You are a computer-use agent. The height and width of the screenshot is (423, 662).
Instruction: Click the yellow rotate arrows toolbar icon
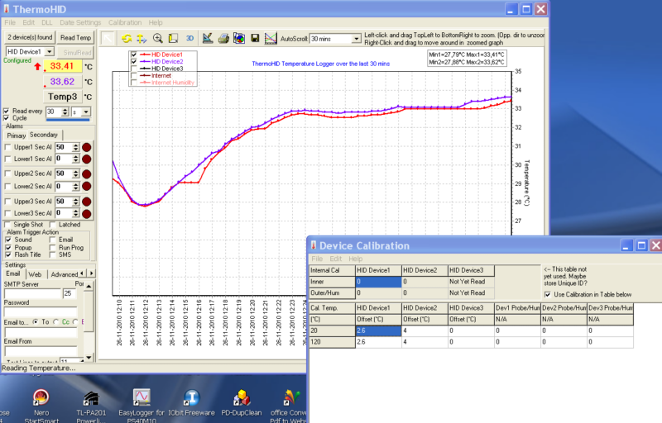tap(127, 38)
